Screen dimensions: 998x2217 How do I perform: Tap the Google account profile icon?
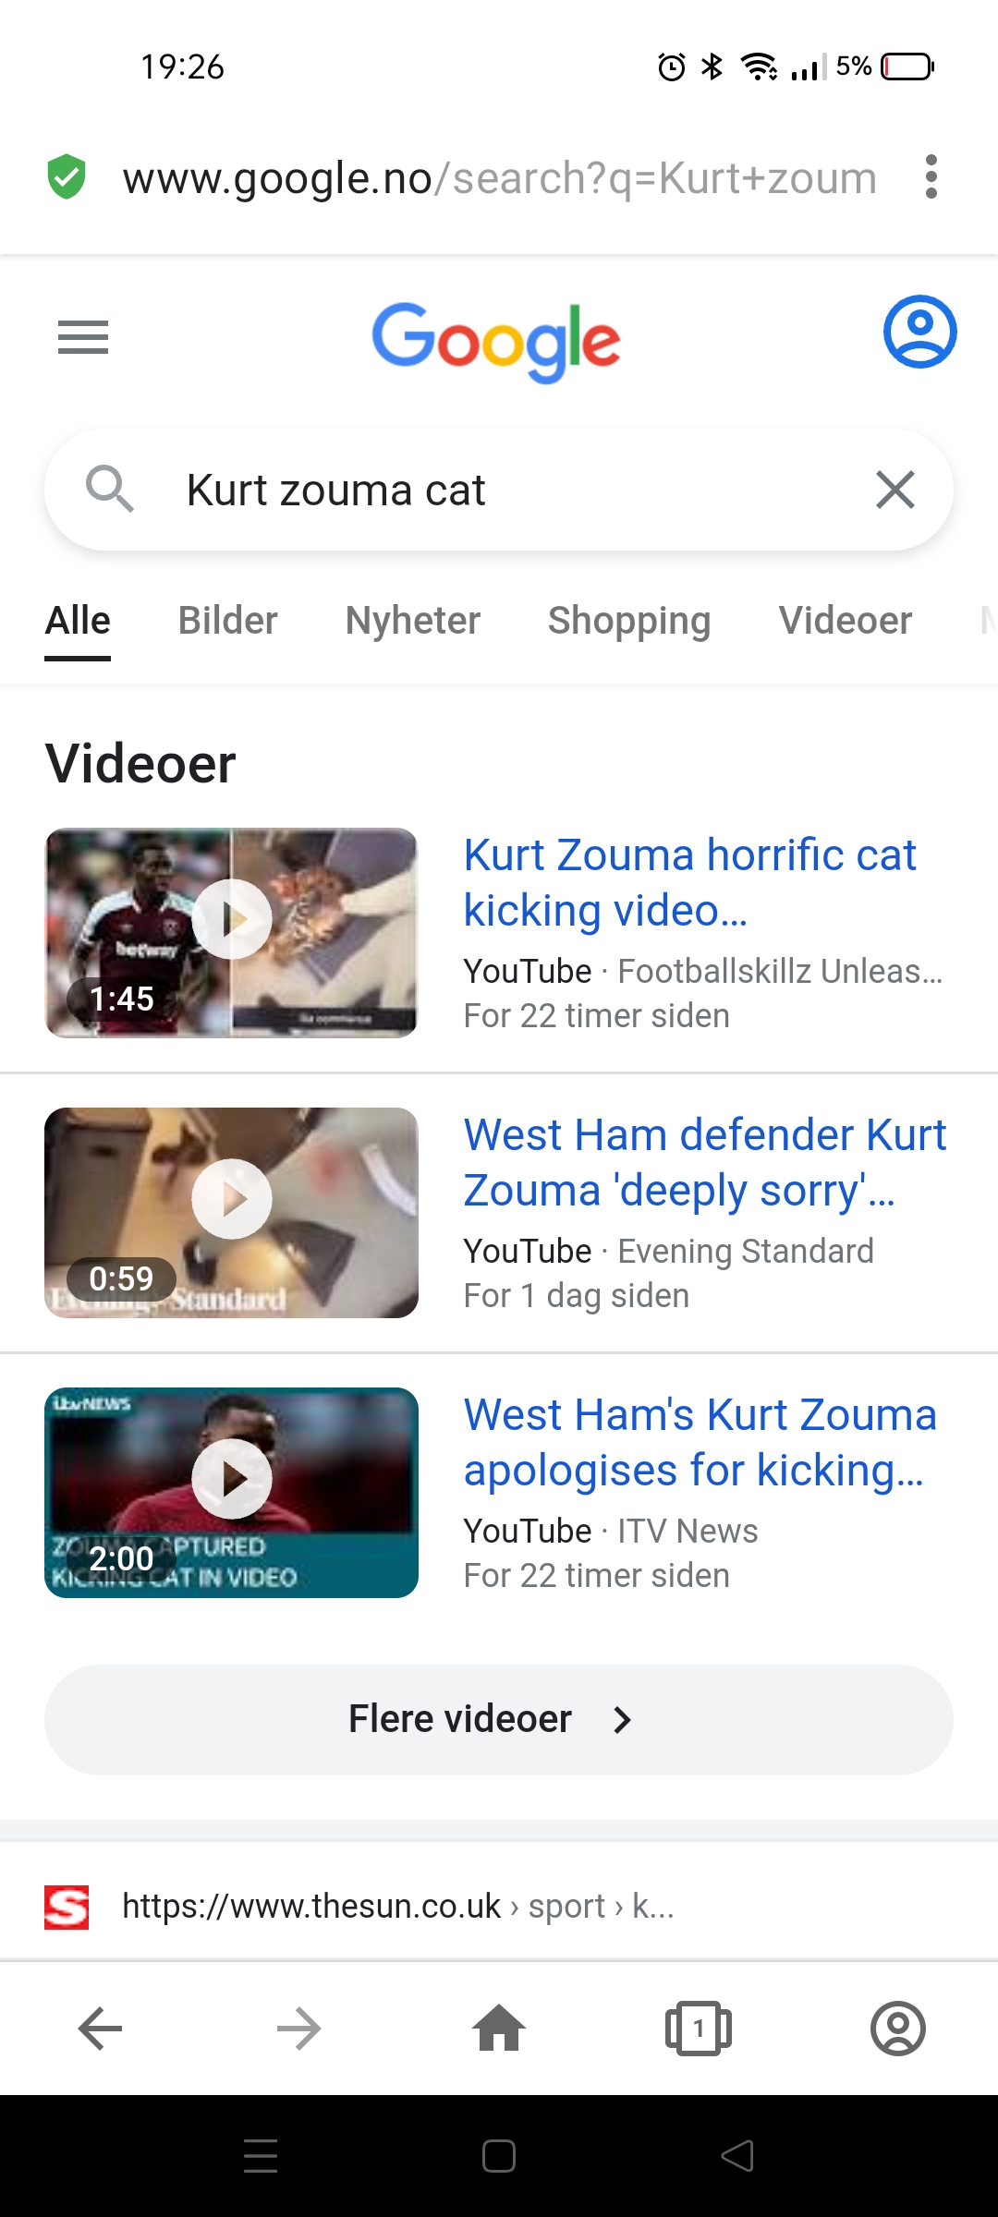pos(919,332)
